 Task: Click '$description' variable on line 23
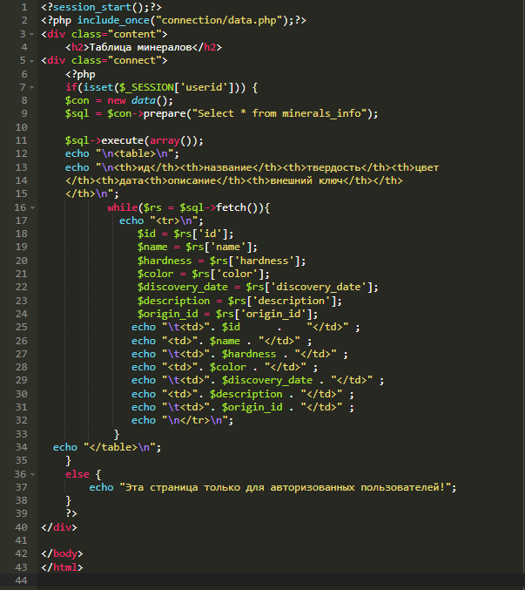[x=173, y=301]
